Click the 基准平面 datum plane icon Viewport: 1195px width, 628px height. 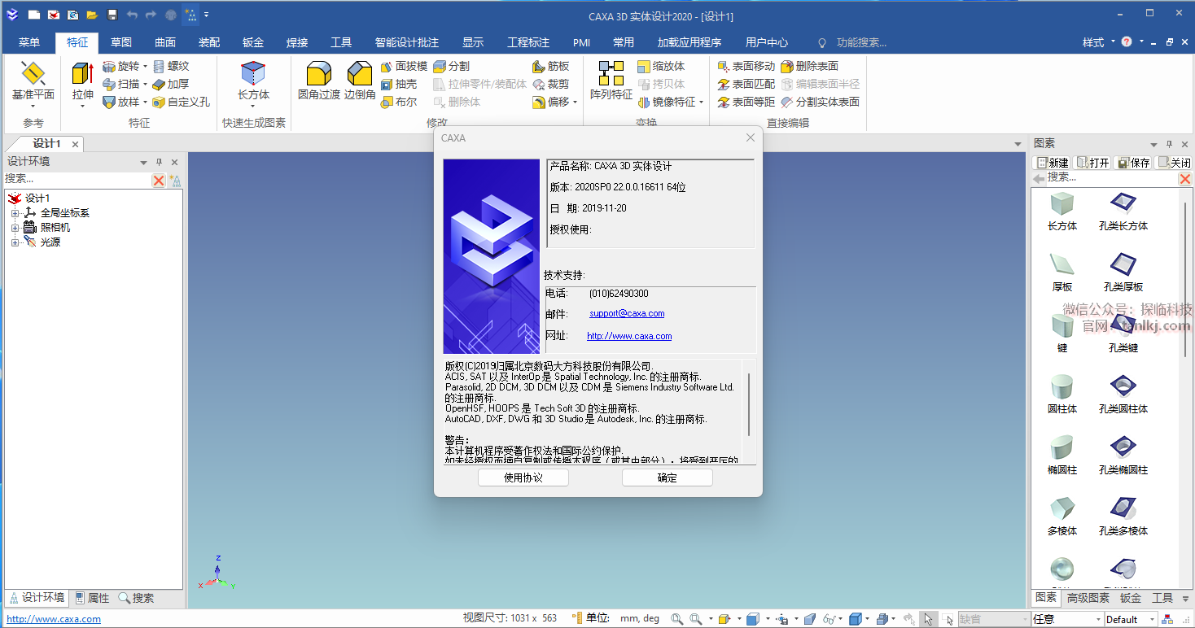[x=33, y=73]
